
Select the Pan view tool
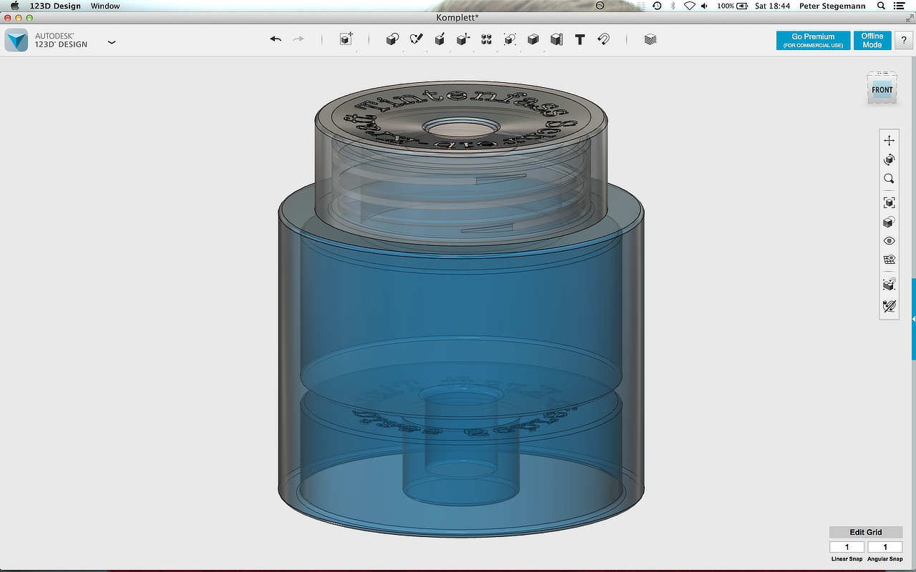890,141
